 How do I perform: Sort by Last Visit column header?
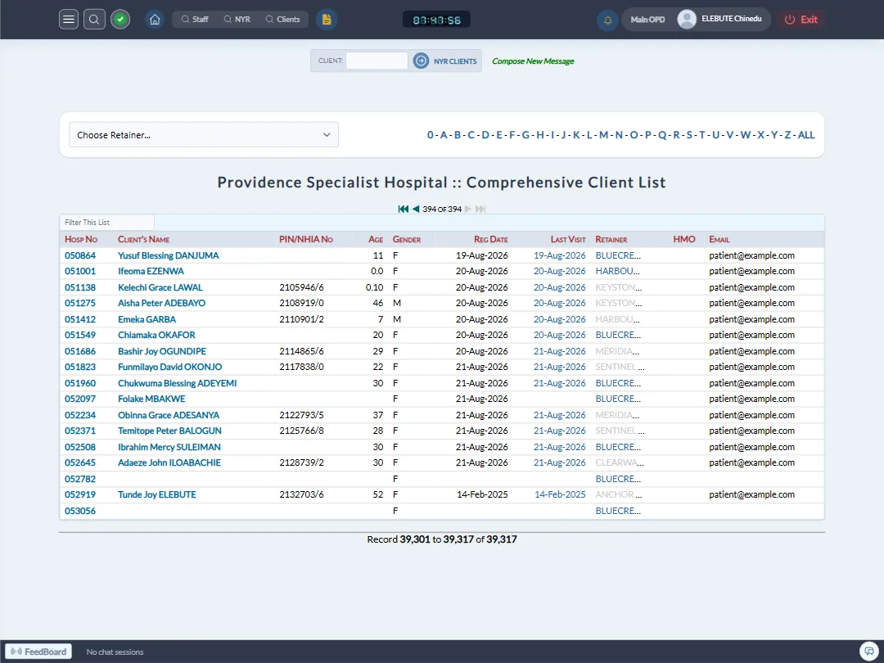coord(568,239)
